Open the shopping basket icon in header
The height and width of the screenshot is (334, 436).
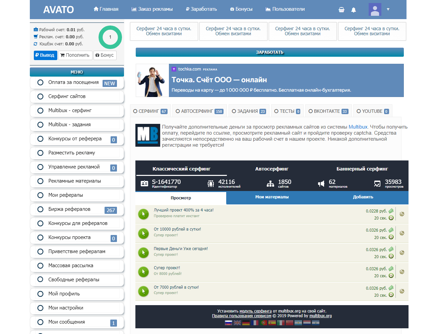341,10
